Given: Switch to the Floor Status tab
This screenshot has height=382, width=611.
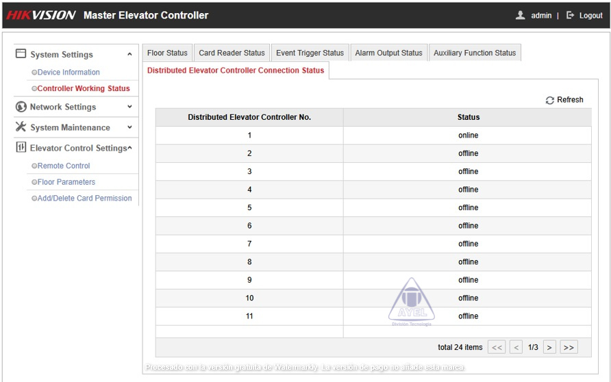Looking at the screenshot, I should 167,53.
